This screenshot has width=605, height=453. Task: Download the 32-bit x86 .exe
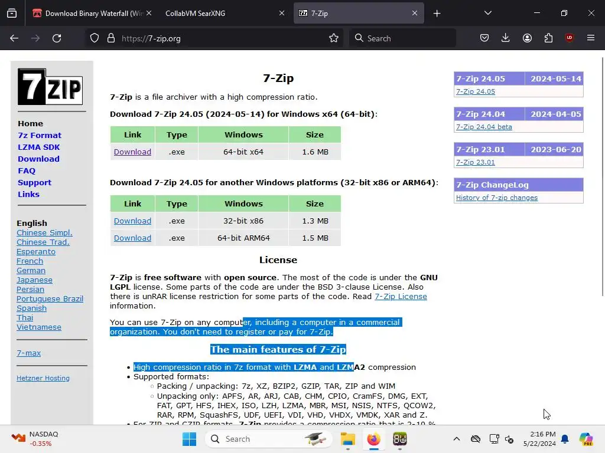click(132, 221)
